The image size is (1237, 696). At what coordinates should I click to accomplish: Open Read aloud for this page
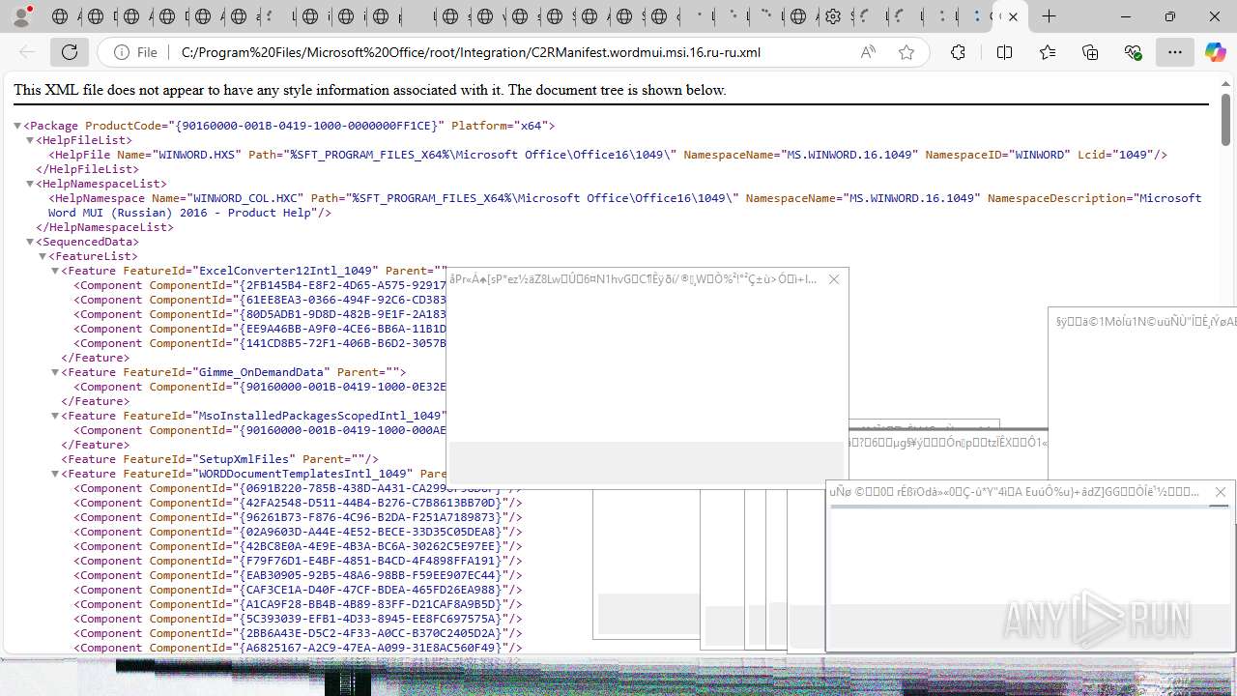[x=868, y=52]
